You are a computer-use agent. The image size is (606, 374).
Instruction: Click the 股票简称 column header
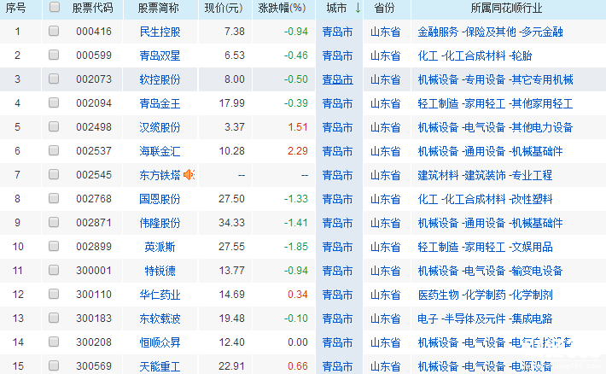159,8
